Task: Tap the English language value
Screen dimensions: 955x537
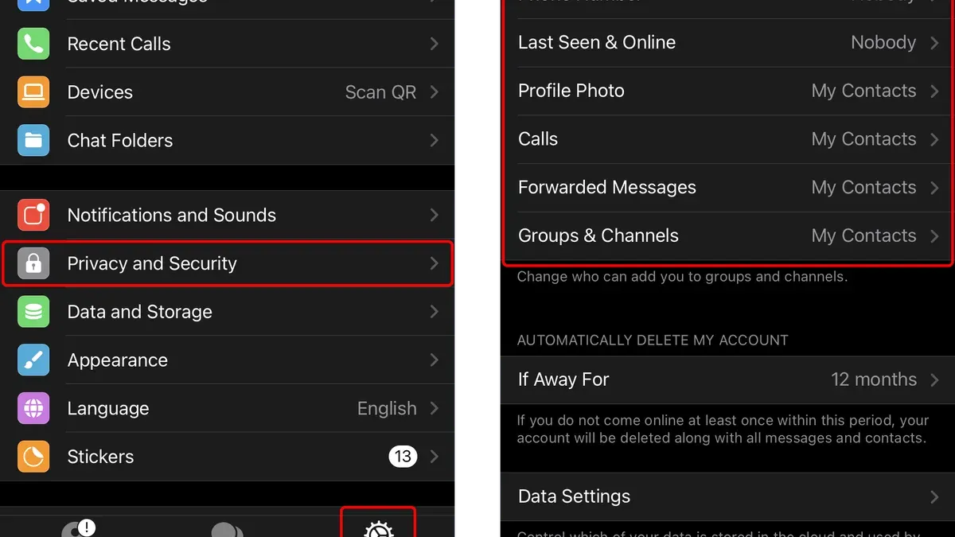Action: point(387,409)
